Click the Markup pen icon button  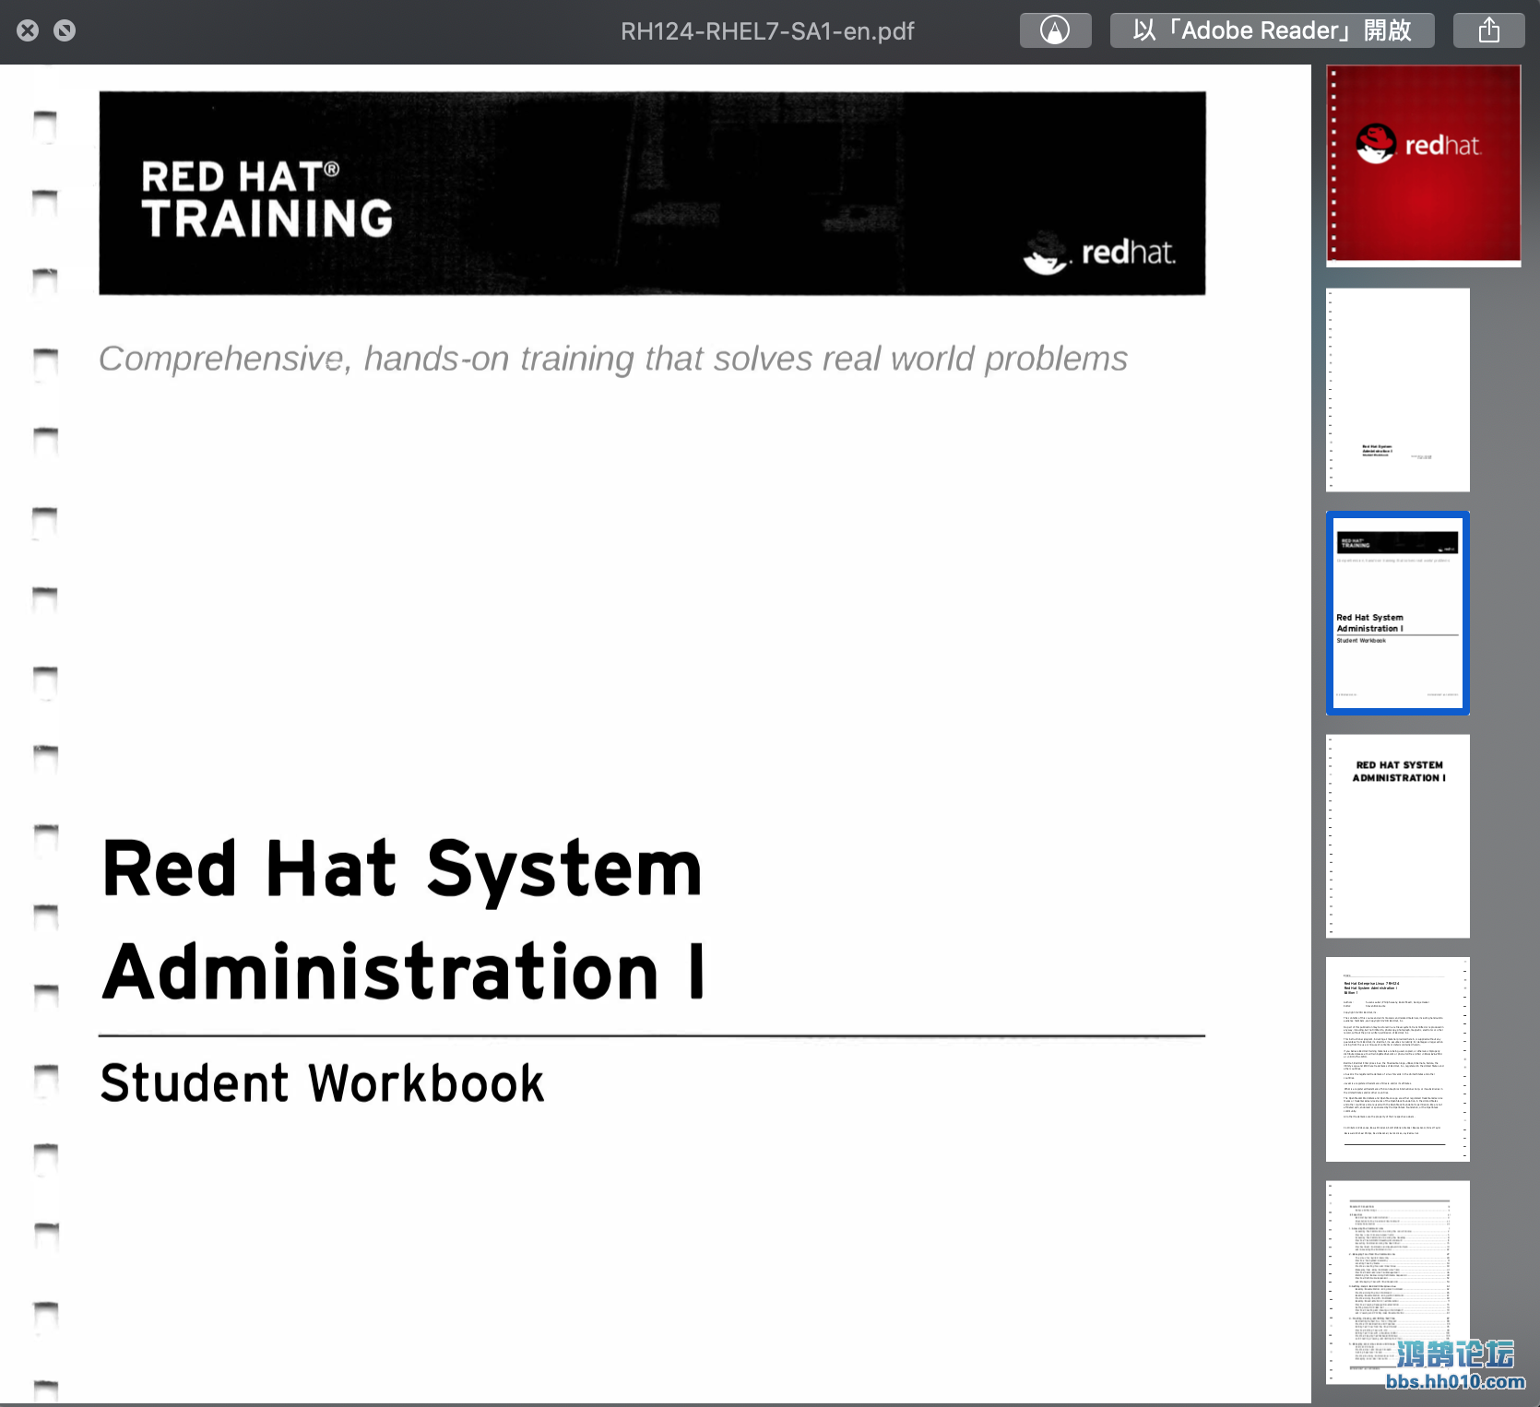1055,30
